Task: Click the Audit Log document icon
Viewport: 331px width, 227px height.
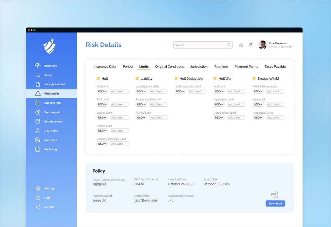Action: (38, 149)
